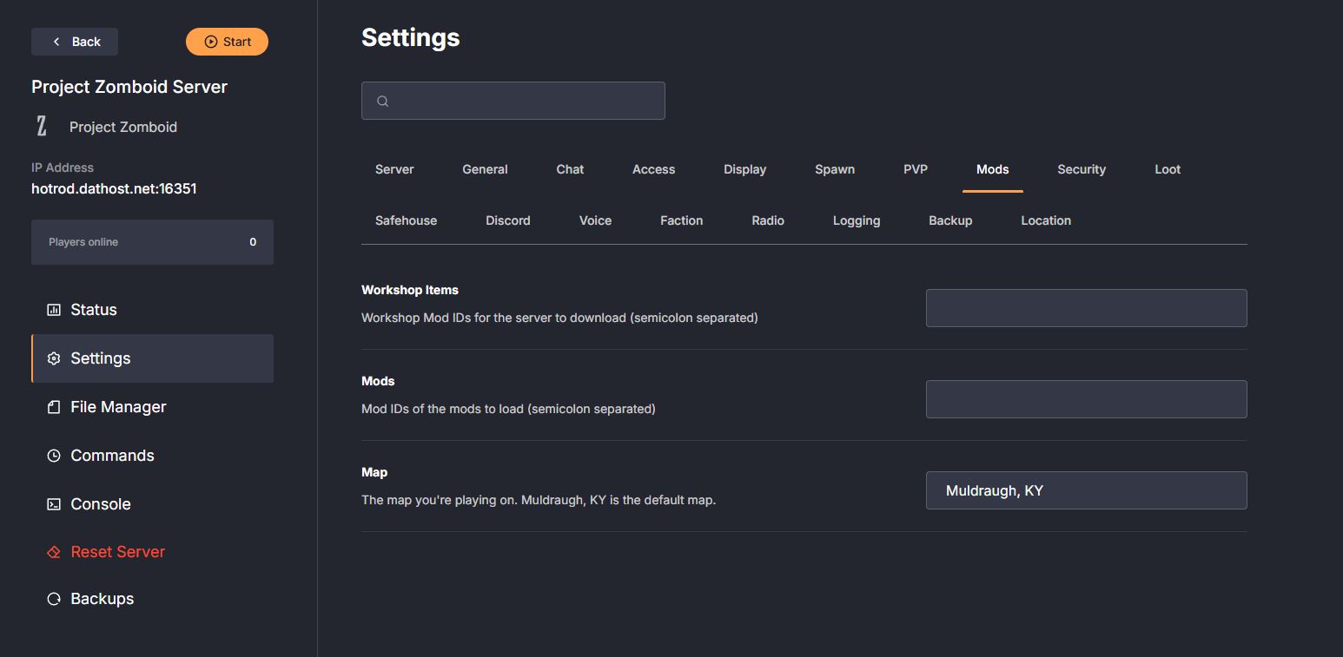
Task: Click the File Manager document icon
Action: 54,407
